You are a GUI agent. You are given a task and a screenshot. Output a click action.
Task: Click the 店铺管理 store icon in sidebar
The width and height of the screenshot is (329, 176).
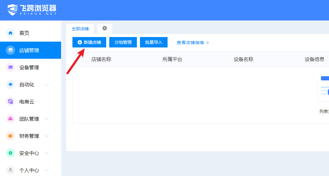coord(10,50)
